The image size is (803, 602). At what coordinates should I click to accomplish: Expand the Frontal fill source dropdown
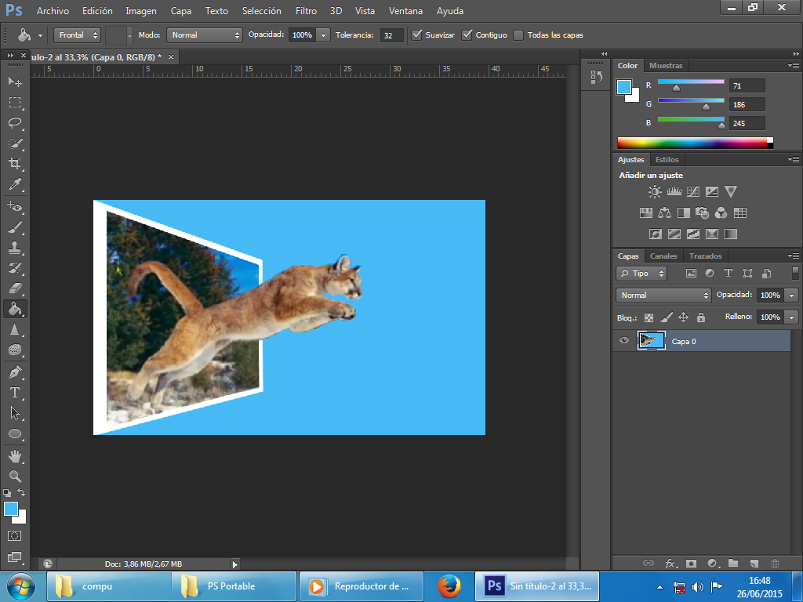click(77, 35)
